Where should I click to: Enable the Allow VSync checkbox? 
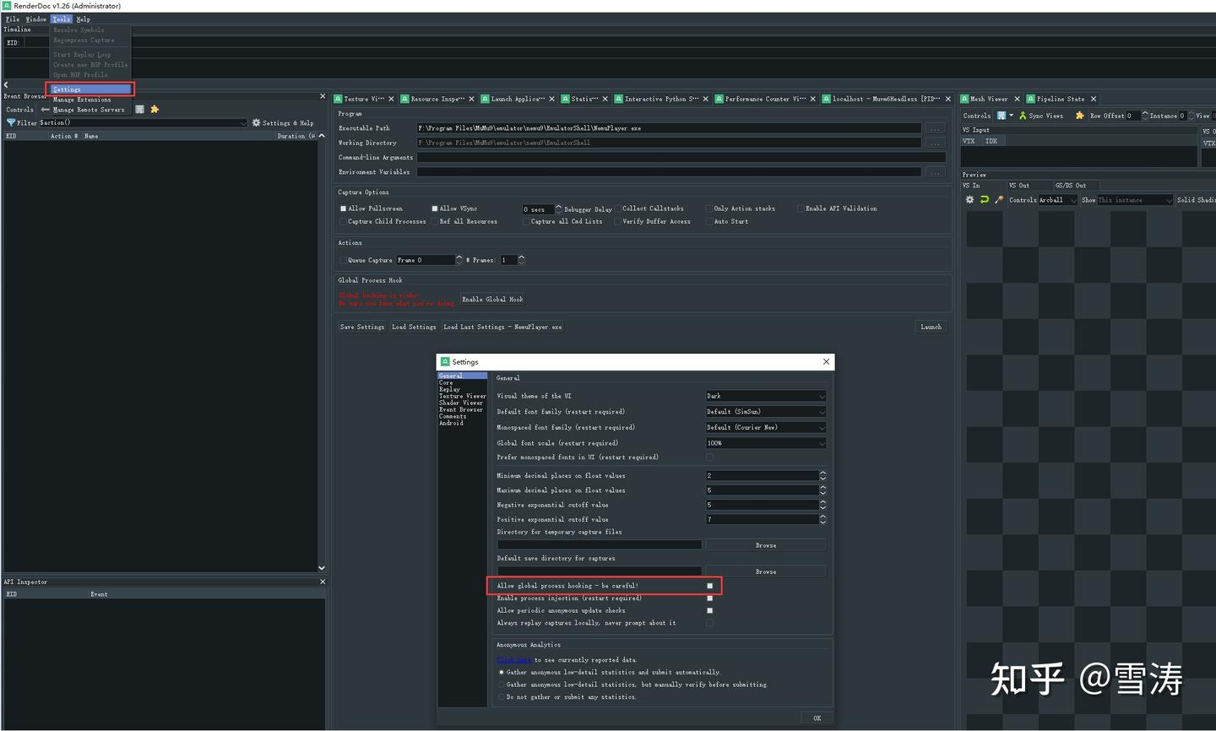coord(435,208)
